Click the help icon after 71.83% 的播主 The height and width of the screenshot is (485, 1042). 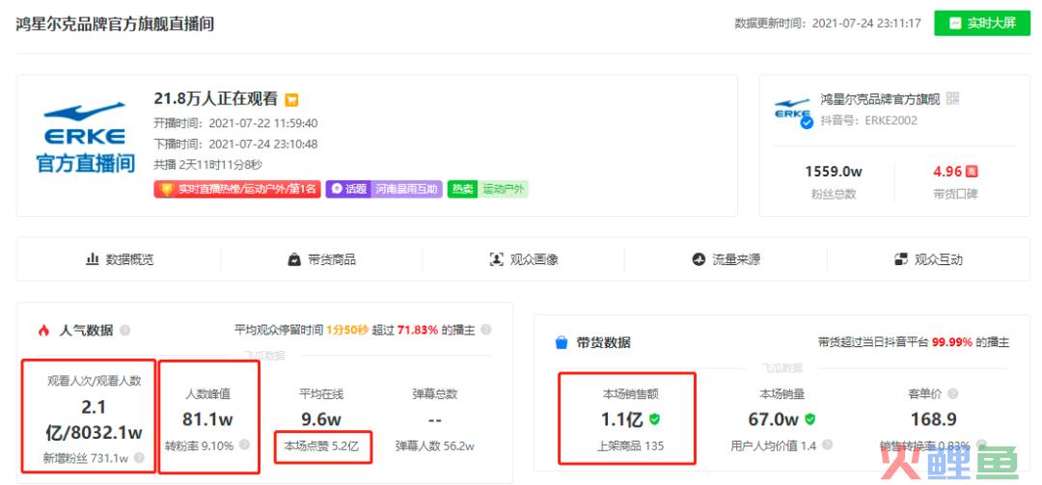(485, 330)
